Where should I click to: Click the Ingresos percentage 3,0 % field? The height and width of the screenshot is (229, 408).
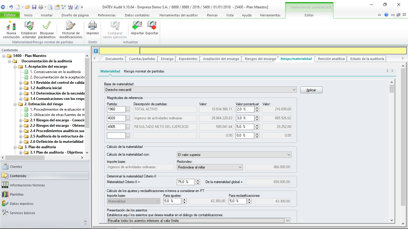[245, 118]
